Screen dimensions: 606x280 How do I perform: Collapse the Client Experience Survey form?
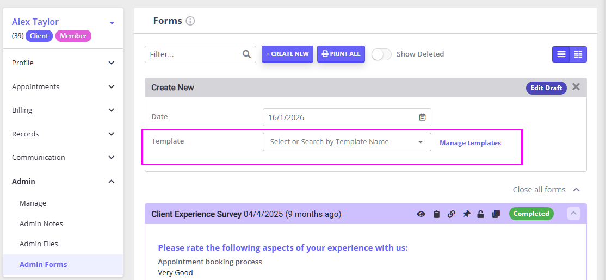point(573,214)
